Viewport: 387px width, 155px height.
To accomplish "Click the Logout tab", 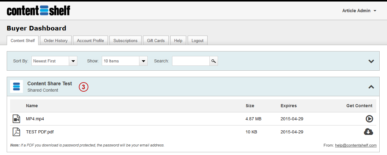I will (x=197, y=41).
